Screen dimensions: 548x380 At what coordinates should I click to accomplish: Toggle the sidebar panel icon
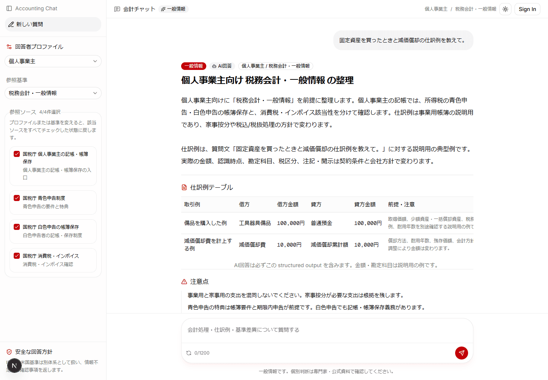click(9, 8)
